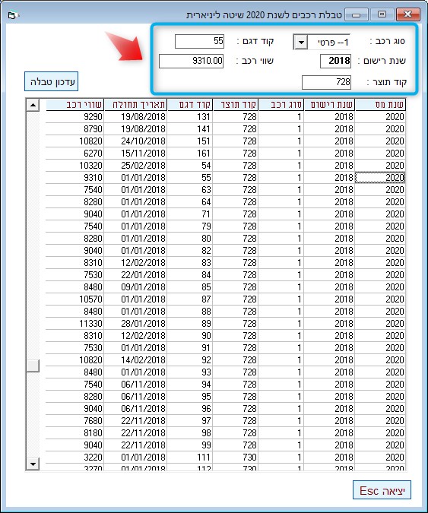Select the cell with value 9290

click(x=75, y=117)
